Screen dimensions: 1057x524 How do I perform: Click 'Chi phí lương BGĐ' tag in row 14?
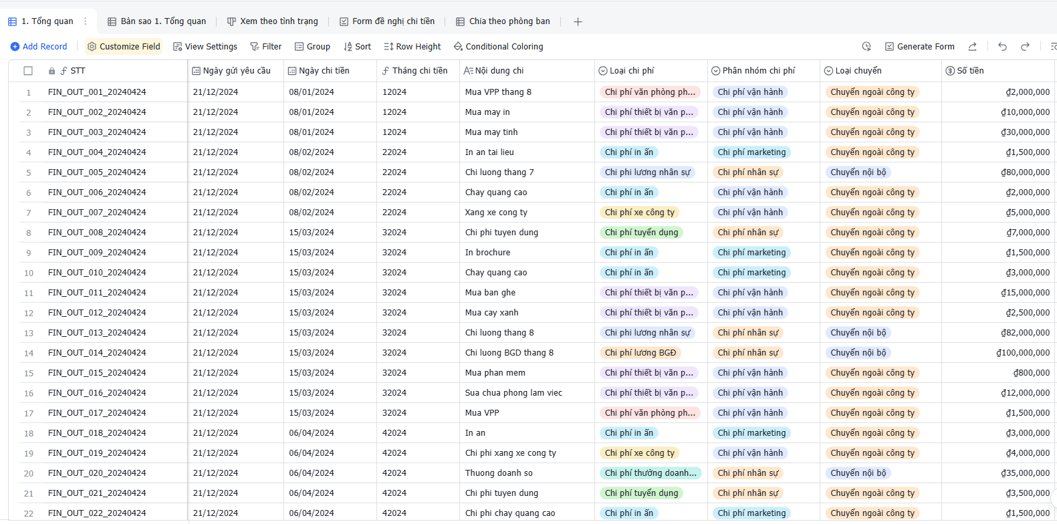click(640, 353)
